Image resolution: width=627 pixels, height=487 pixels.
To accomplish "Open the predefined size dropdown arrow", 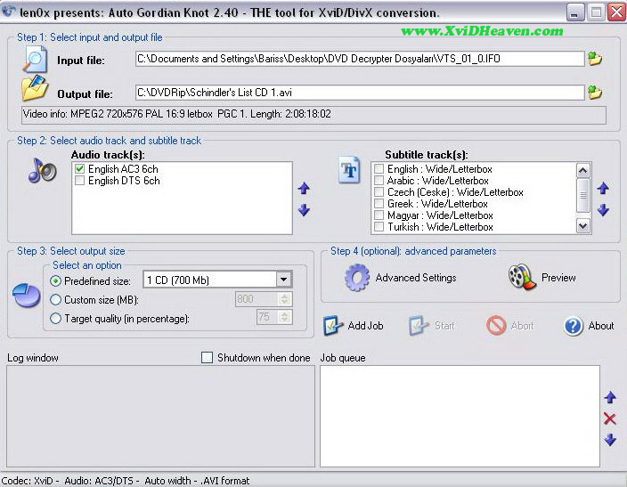I will (x=283, y=280).
